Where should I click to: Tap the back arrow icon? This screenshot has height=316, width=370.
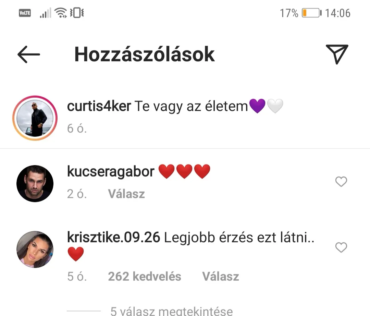point(29,54)
